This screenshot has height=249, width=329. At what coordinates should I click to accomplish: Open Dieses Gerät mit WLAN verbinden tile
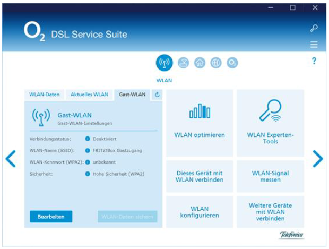pos(200,176)
